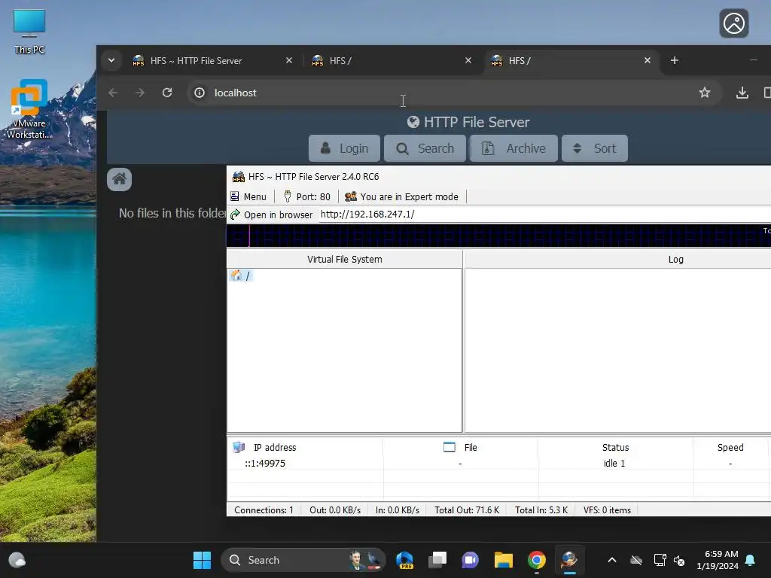Switch to the HFS app on the taskbar
Screen dimensions: 771x578
pos(569,560)
